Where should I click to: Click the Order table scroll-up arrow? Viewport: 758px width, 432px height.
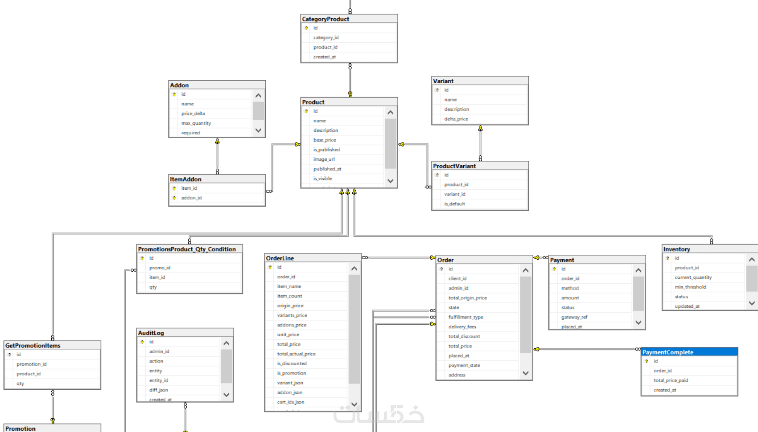pos(526,270)
